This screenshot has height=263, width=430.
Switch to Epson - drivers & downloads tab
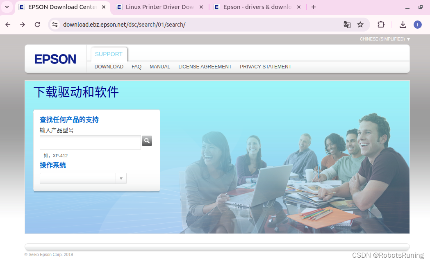[x=257, y=7]
